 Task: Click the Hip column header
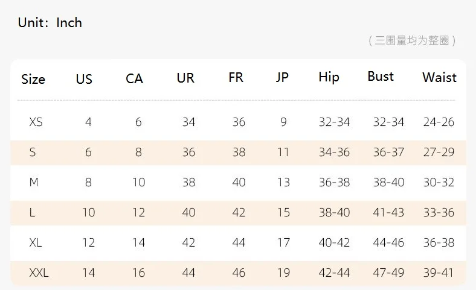tap(329, 77)
